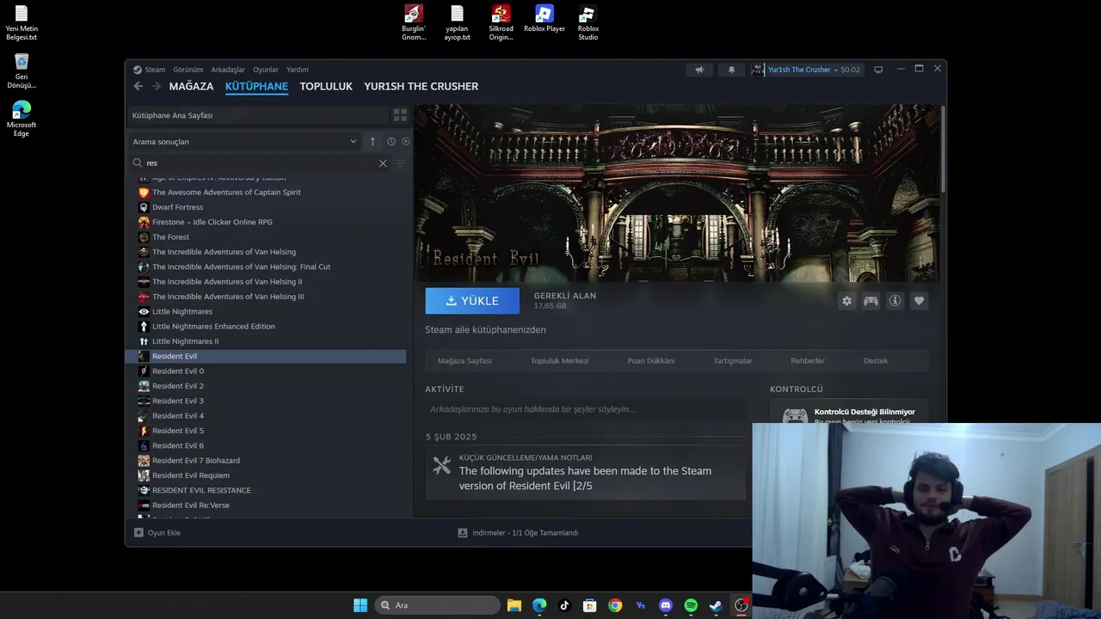Open the Oyunlar menu
The image size is (1101, 619).
pos(266,70)
